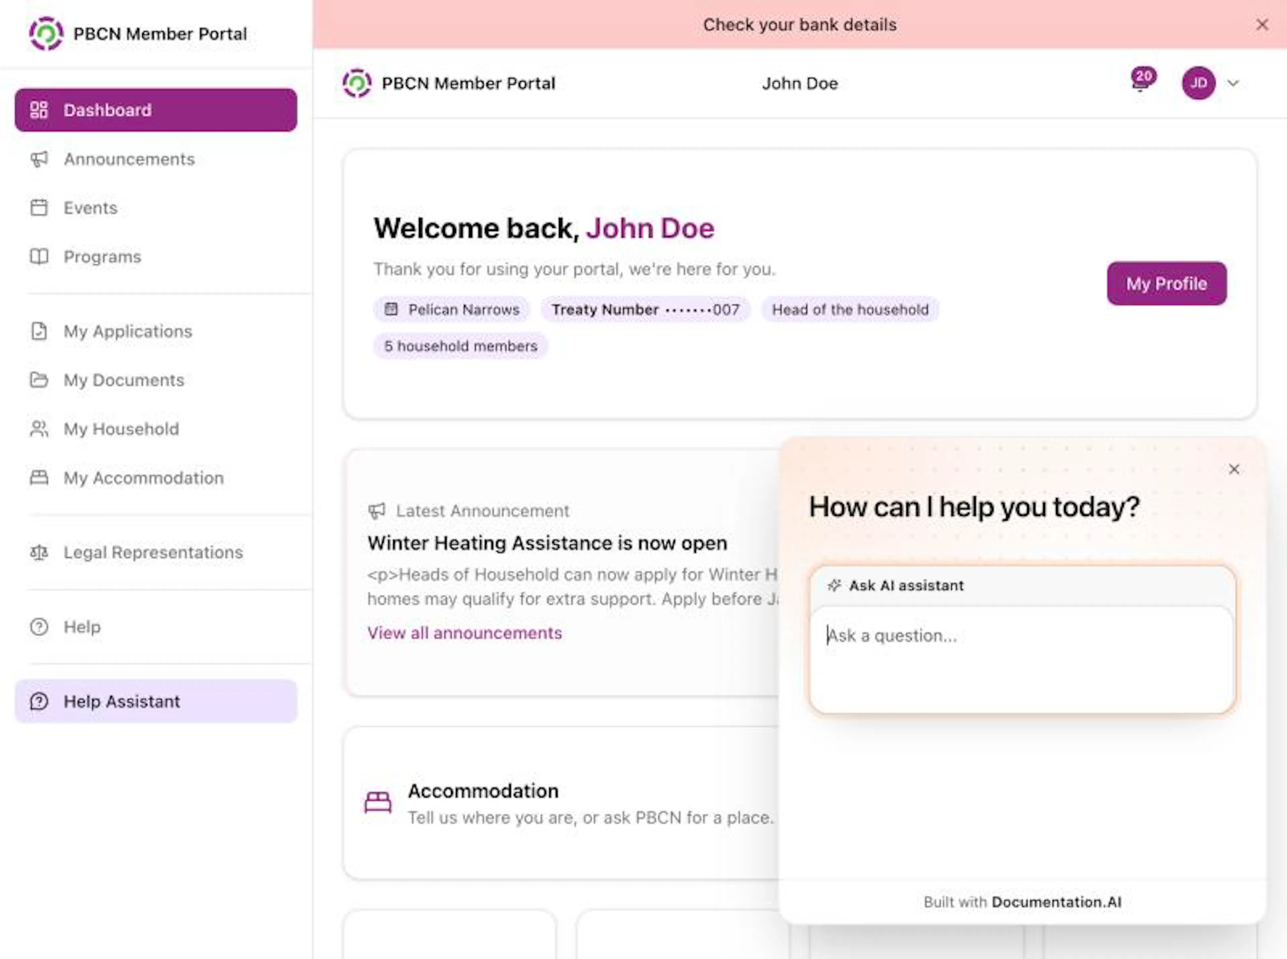The image size is (1287, 959).
Task: Click the Head of the household tag
Action: (x=850, y=309)
